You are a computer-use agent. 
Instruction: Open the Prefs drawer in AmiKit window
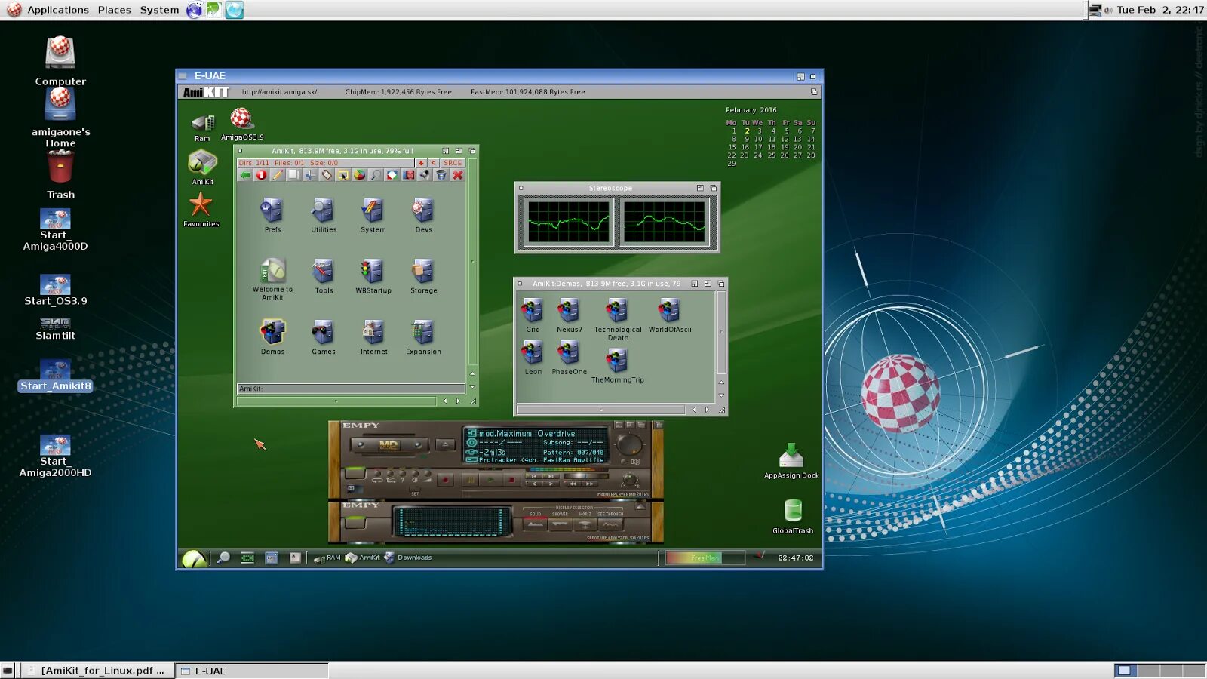click(272, 214)
